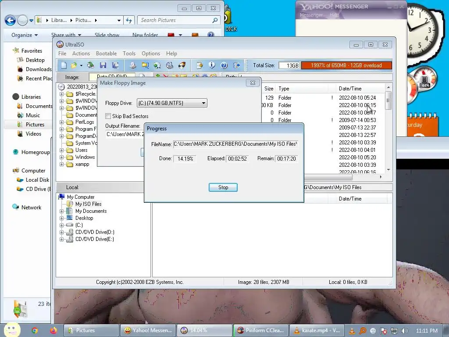Click the blue info bubble icon
This screenshot has width=449, height=337.
(212, 65)
